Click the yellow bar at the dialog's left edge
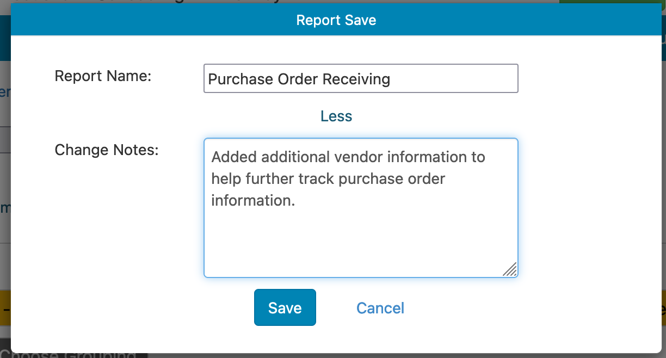This screenshot has height=358, width=666. [5, 308]
